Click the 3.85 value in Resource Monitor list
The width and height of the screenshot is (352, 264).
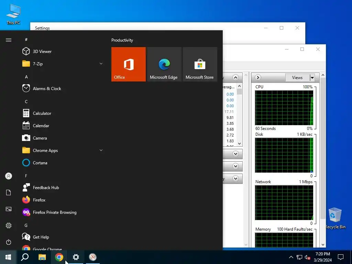(x=230, y=123)
